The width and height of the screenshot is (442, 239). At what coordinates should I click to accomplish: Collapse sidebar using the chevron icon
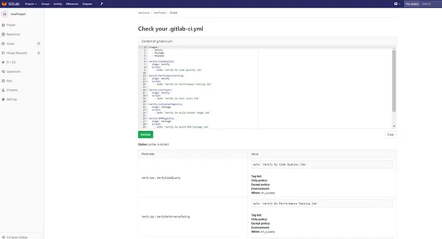point(3,237)
